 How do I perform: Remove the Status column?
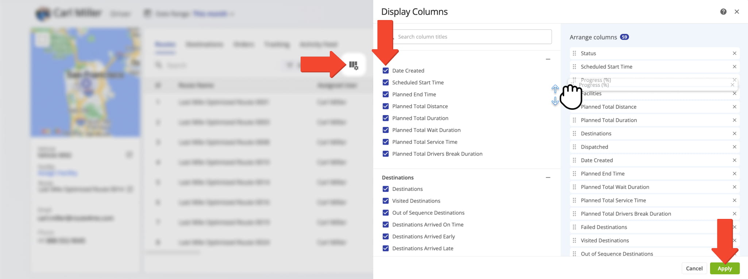[x=734, y=53]
